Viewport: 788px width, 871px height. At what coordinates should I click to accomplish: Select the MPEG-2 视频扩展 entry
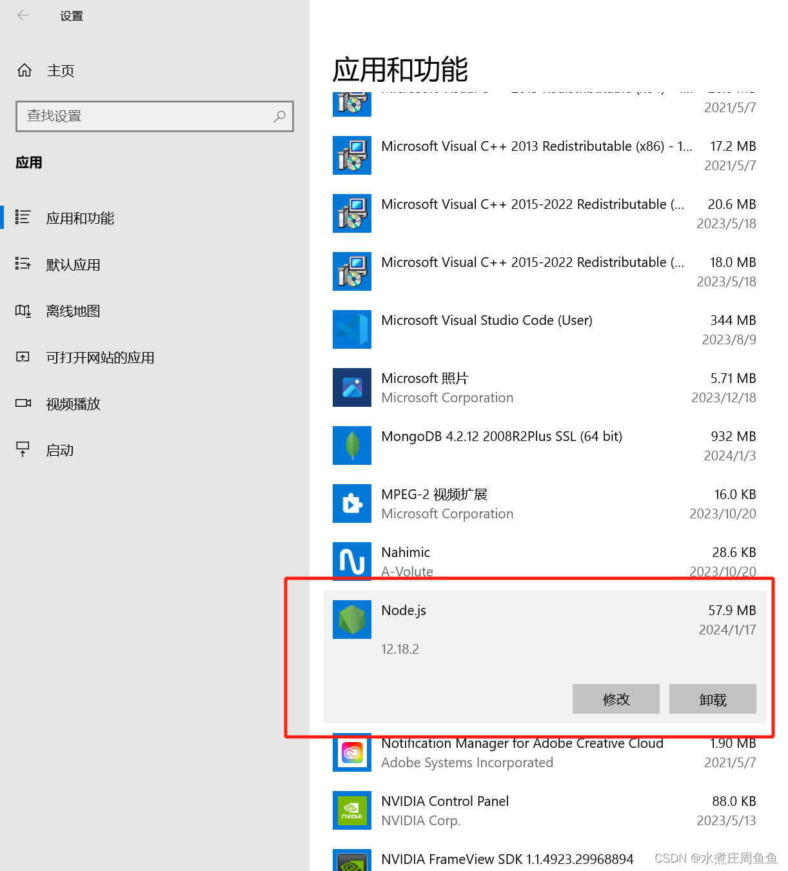(x=544, y=504)
